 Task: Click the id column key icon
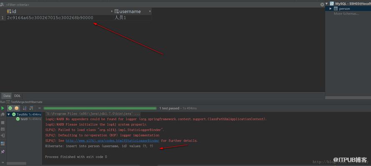[9, 11]
